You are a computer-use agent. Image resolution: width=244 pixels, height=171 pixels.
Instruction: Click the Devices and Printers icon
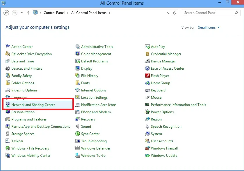tap(8, 68)
